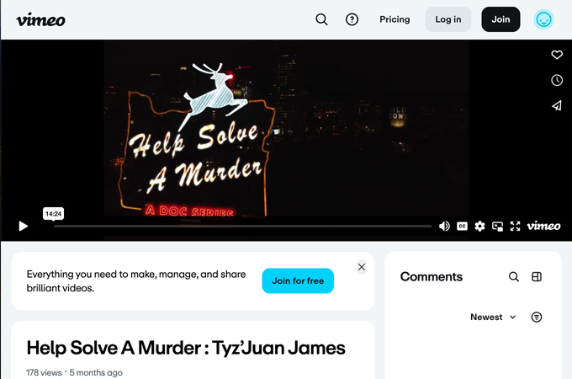Click the Comments heading
Image resolution: width=572 pixels, height=379 pixels.
[432, 277]
